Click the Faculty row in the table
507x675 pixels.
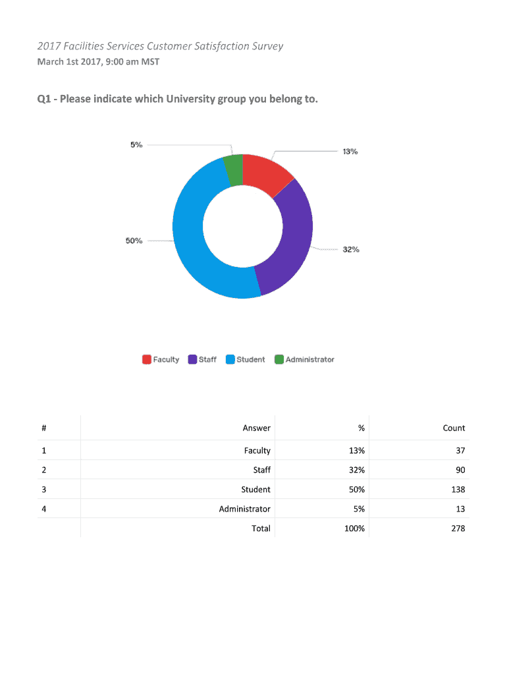[x=257, y=450]
